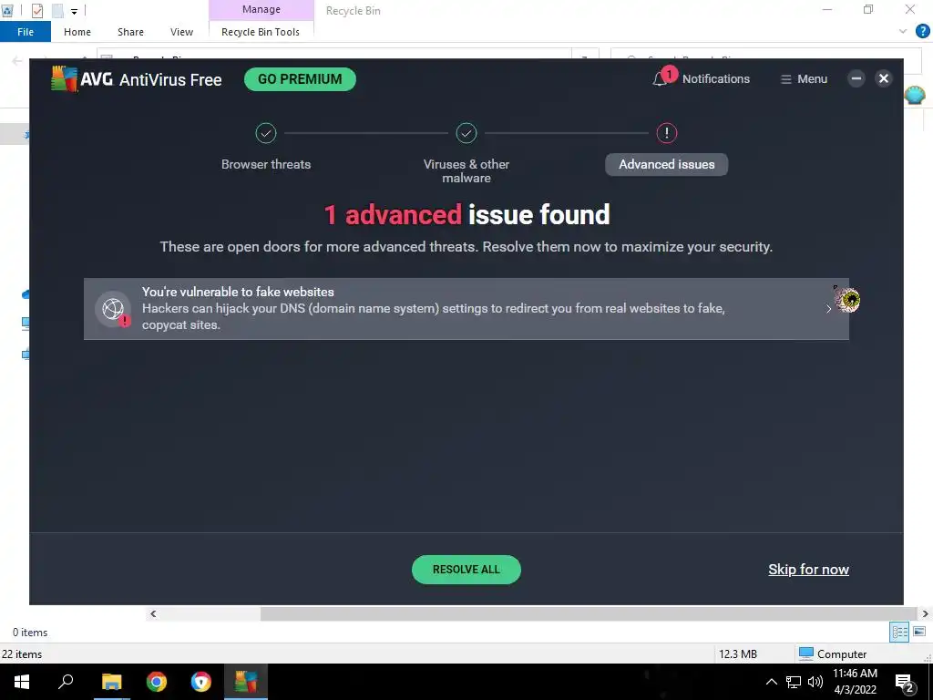Open the Quick Access Toolbar dropdown arrow
Viewport: 933px width, 700px height.
(x=75, y=11)
